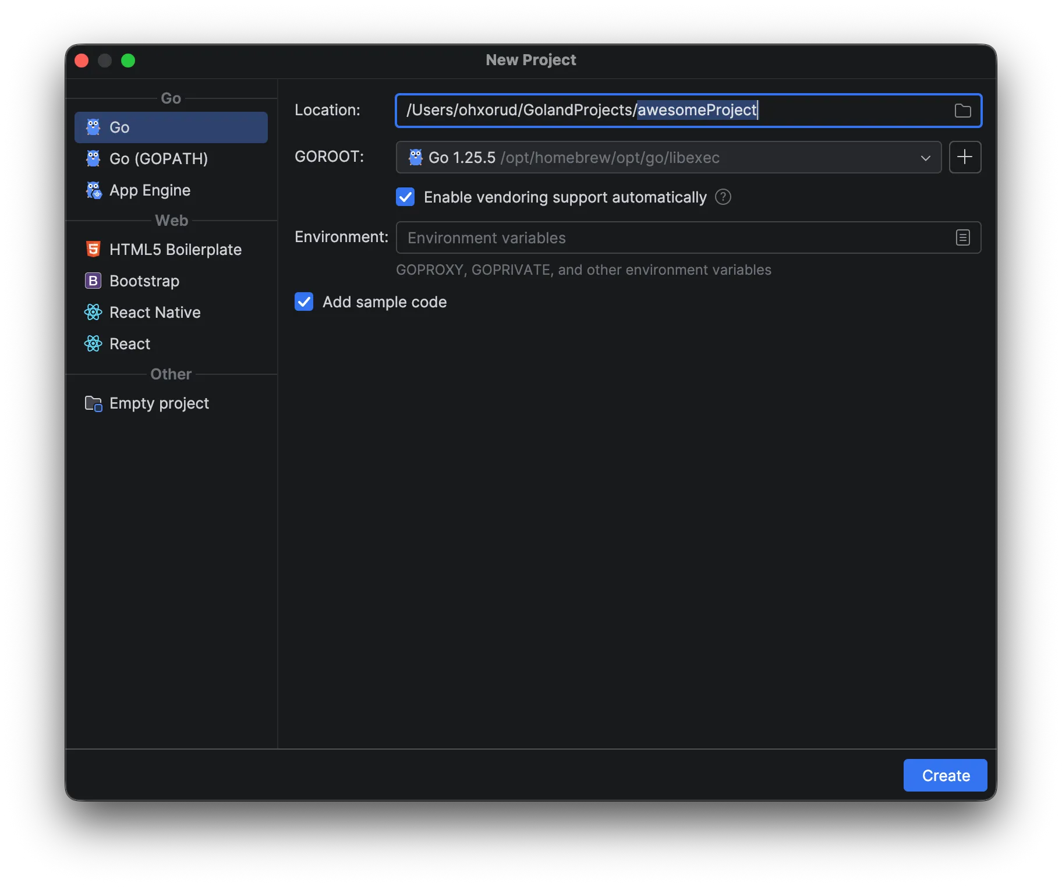Open vendoring support help question-mark icon
The image size is (1062, 887).
(x=723, y=197)
